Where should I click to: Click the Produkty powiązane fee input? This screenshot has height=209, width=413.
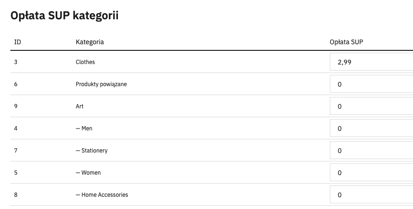(371, 84)
